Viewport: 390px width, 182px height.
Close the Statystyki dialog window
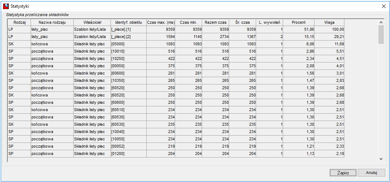tap(383, 6)
